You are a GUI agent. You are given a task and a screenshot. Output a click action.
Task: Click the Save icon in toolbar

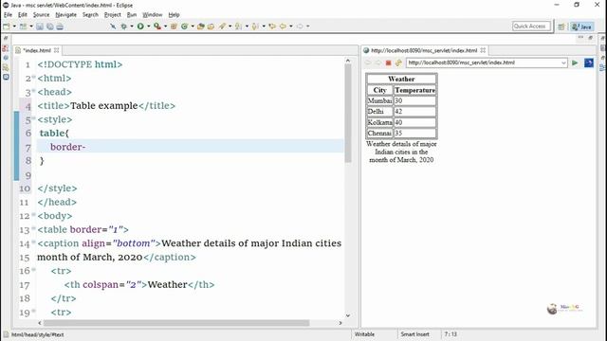coord(40,27)
